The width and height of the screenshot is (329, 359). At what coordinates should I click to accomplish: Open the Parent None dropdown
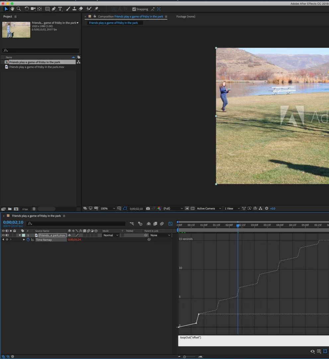point(160,235)
